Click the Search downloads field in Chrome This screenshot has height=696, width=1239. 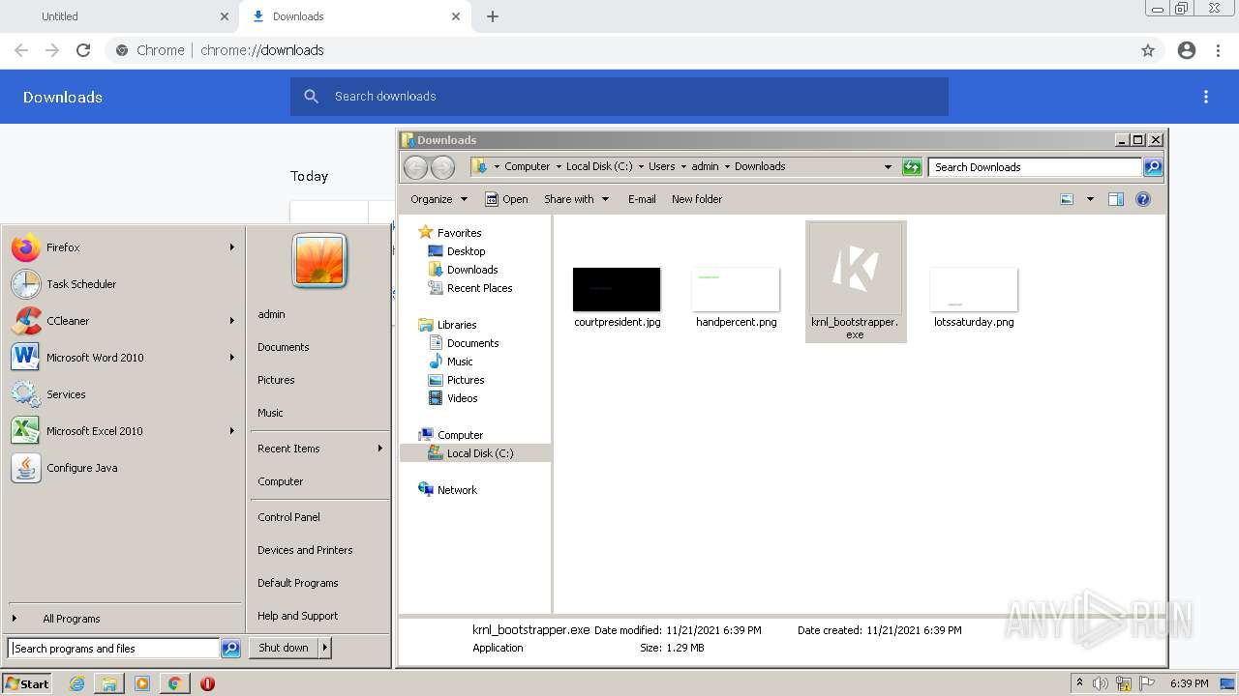click(619, 97)
